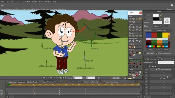This screenshot has width=175, height=98.
Task: Select the Eyedropper tool in Layer tools
Action: (x=140, y=30)
